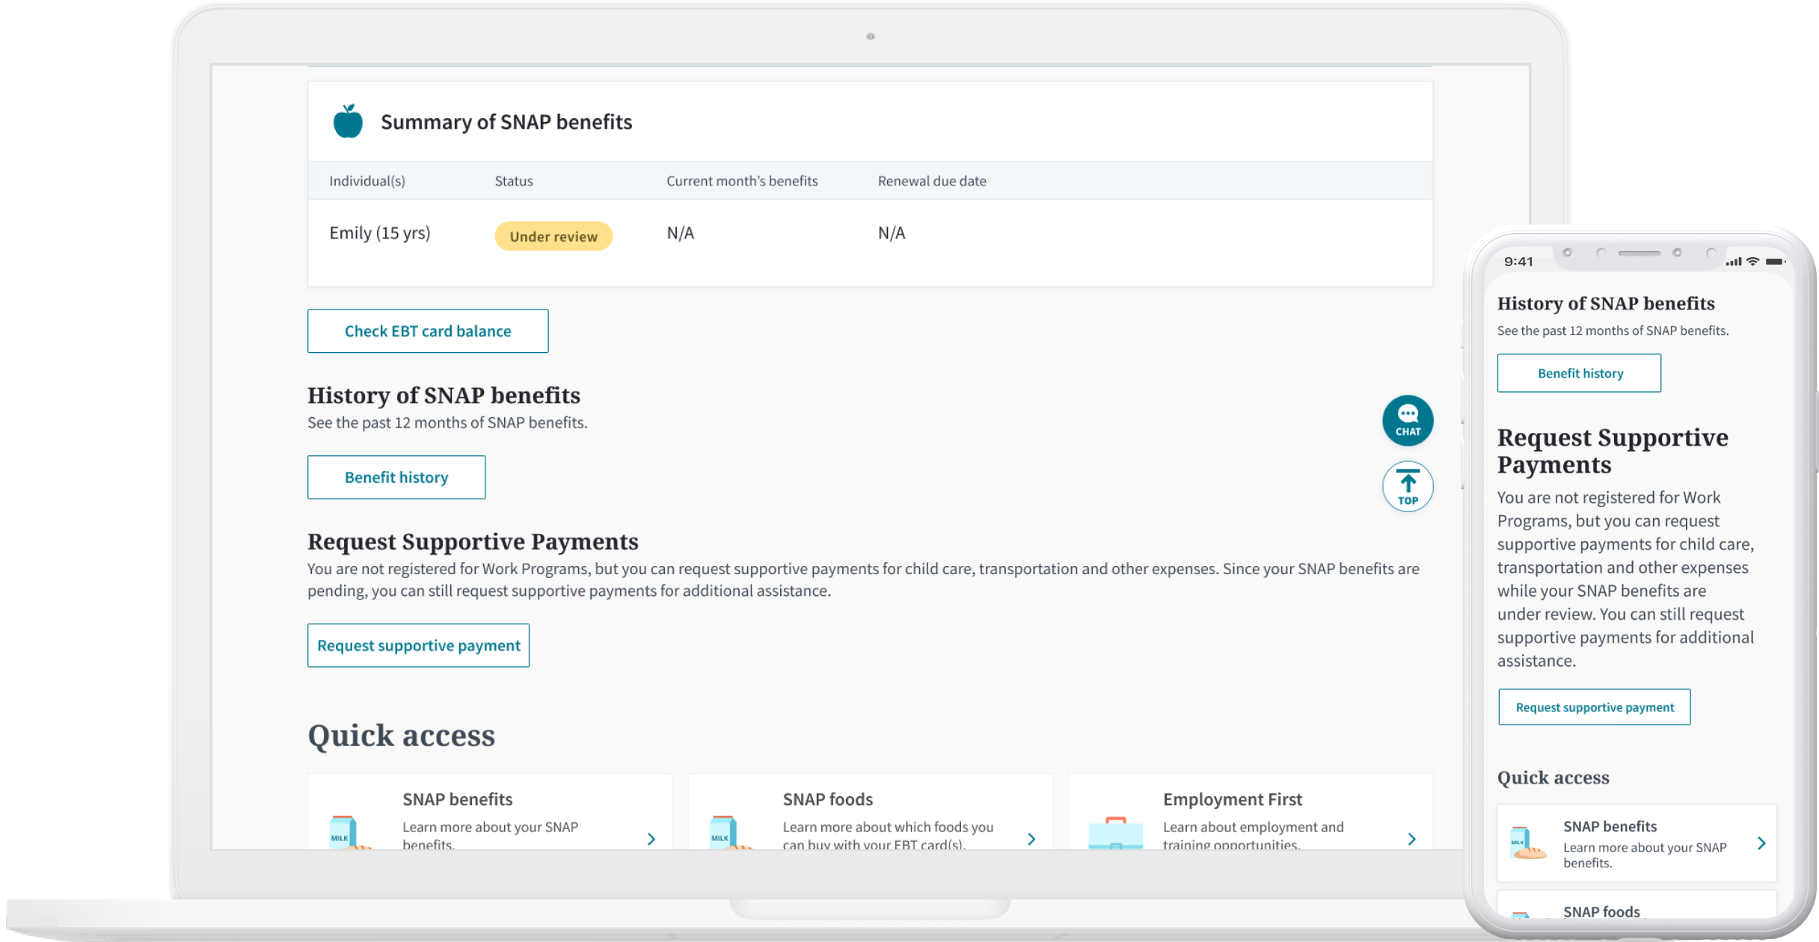Click the desktop Benefit history button
The width and height of the screenshot is (1819, 942).
click(x=396, y=477)
